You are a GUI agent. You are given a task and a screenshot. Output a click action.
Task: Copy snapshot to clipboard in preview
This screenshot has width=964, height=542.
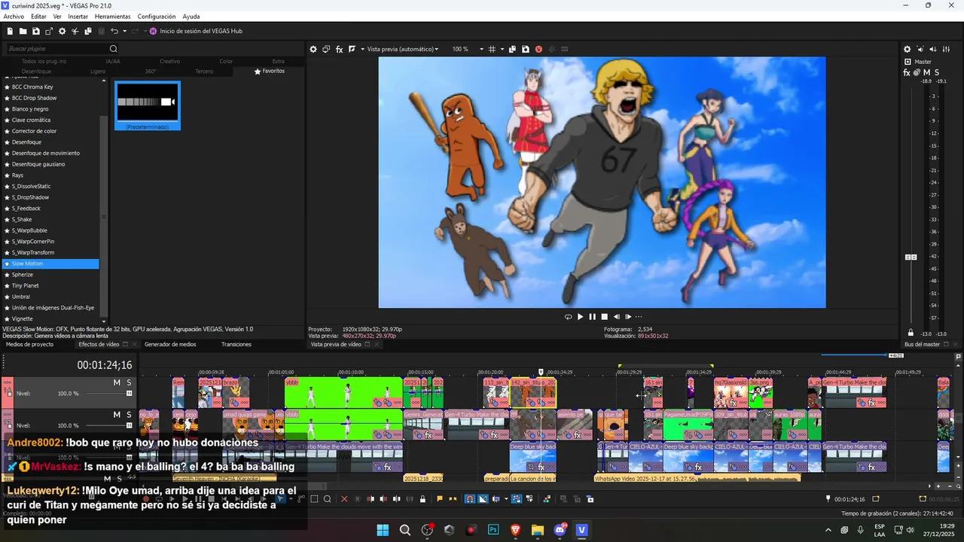click(x=512, y=49)
